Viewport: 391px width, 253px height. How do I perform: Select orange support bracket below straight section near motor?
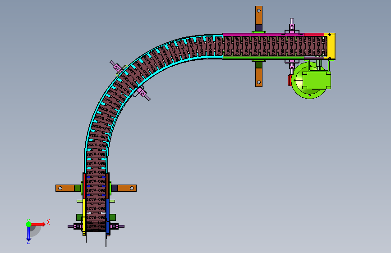coord(259,77)
